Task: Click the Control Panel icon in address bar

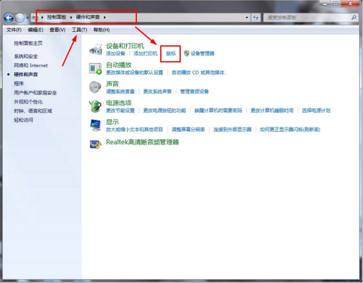Action: [x=35, y=17]
